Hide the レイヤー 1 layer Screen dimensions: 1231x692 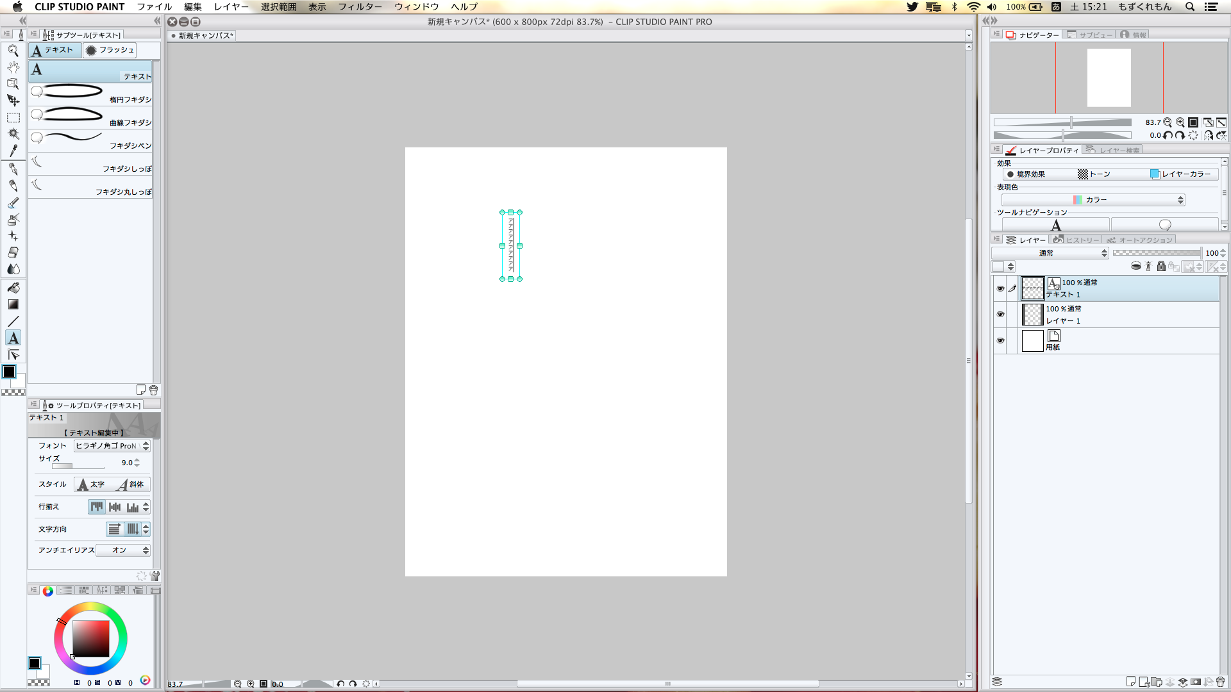(1000, 315)
